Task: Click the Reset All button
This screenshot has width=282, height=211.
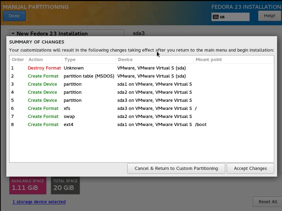Action: [x=268, y=202]
